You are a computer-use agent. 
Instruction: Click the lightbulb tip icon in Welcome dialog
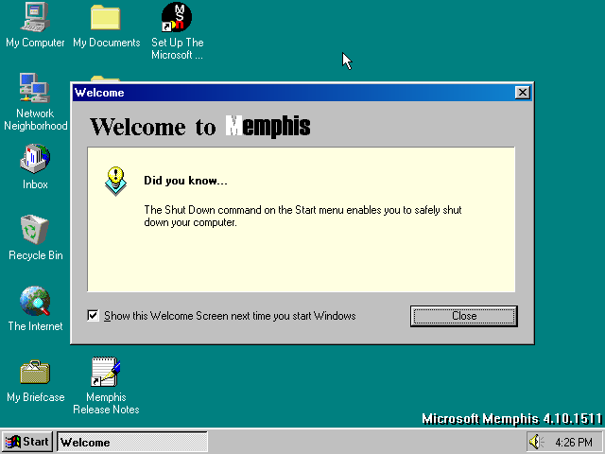(115, 182)
